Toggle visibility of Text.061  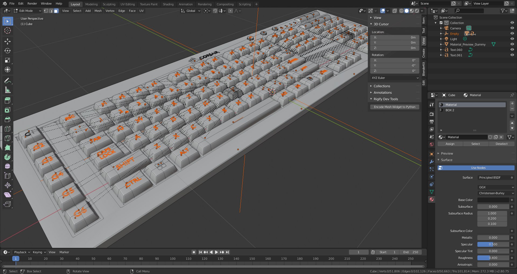pyautogui.click(x=512, y=55)
